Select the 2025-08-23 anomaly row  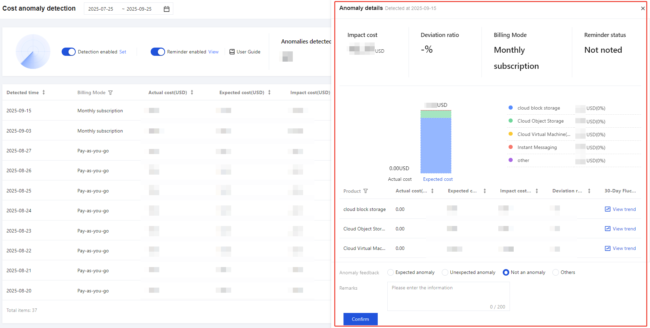pyautogui.click(x=167, y=231)
